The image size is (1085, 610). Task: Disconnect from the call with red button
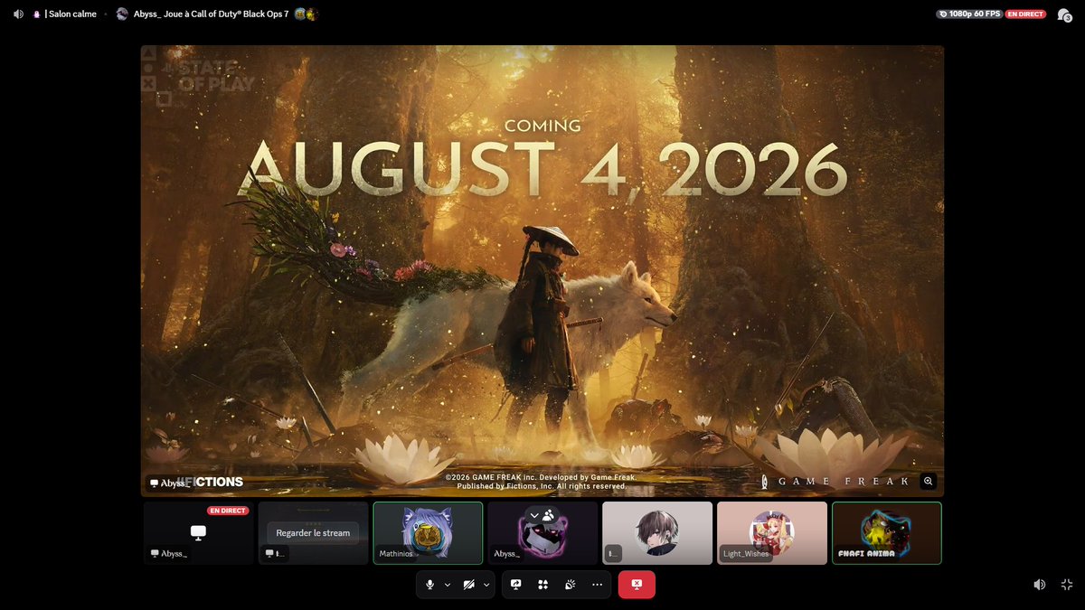point(637,585)
